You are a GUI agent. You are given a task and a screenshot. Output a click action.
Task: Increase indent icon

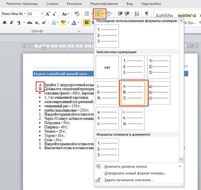[x=127, y=13]
